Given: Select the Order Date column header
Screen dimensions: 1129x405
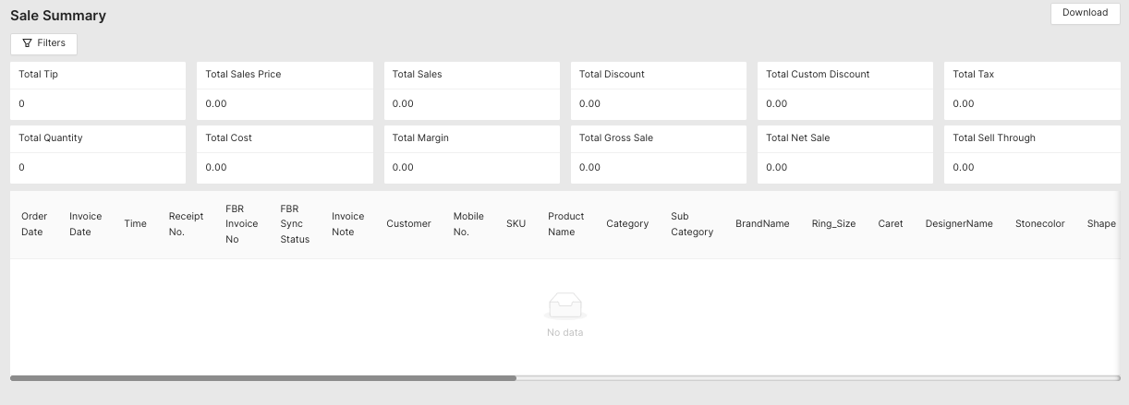Looking at the screenshot, I should [x=34, y=224].
